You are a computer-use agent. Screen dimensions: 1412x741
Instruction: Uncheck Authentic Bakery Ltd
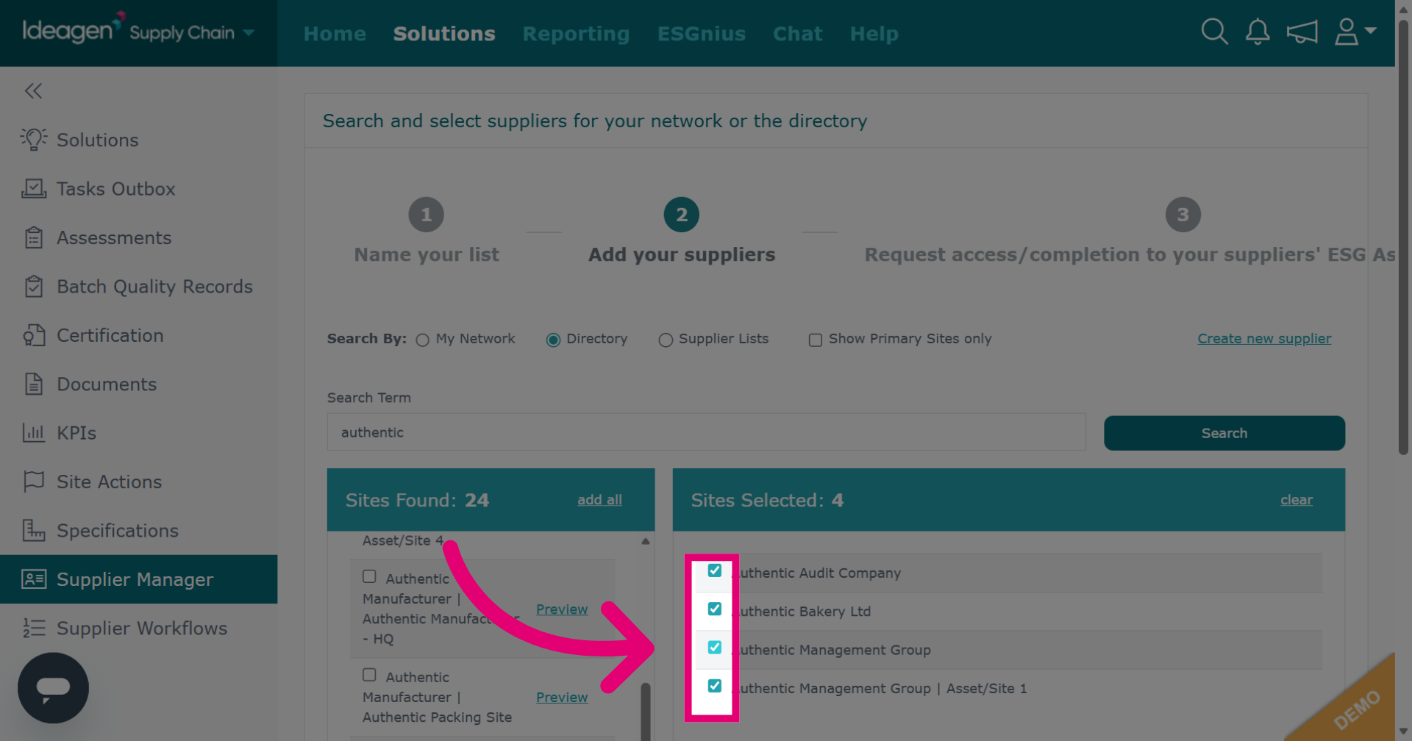click(x=714, y=609)
